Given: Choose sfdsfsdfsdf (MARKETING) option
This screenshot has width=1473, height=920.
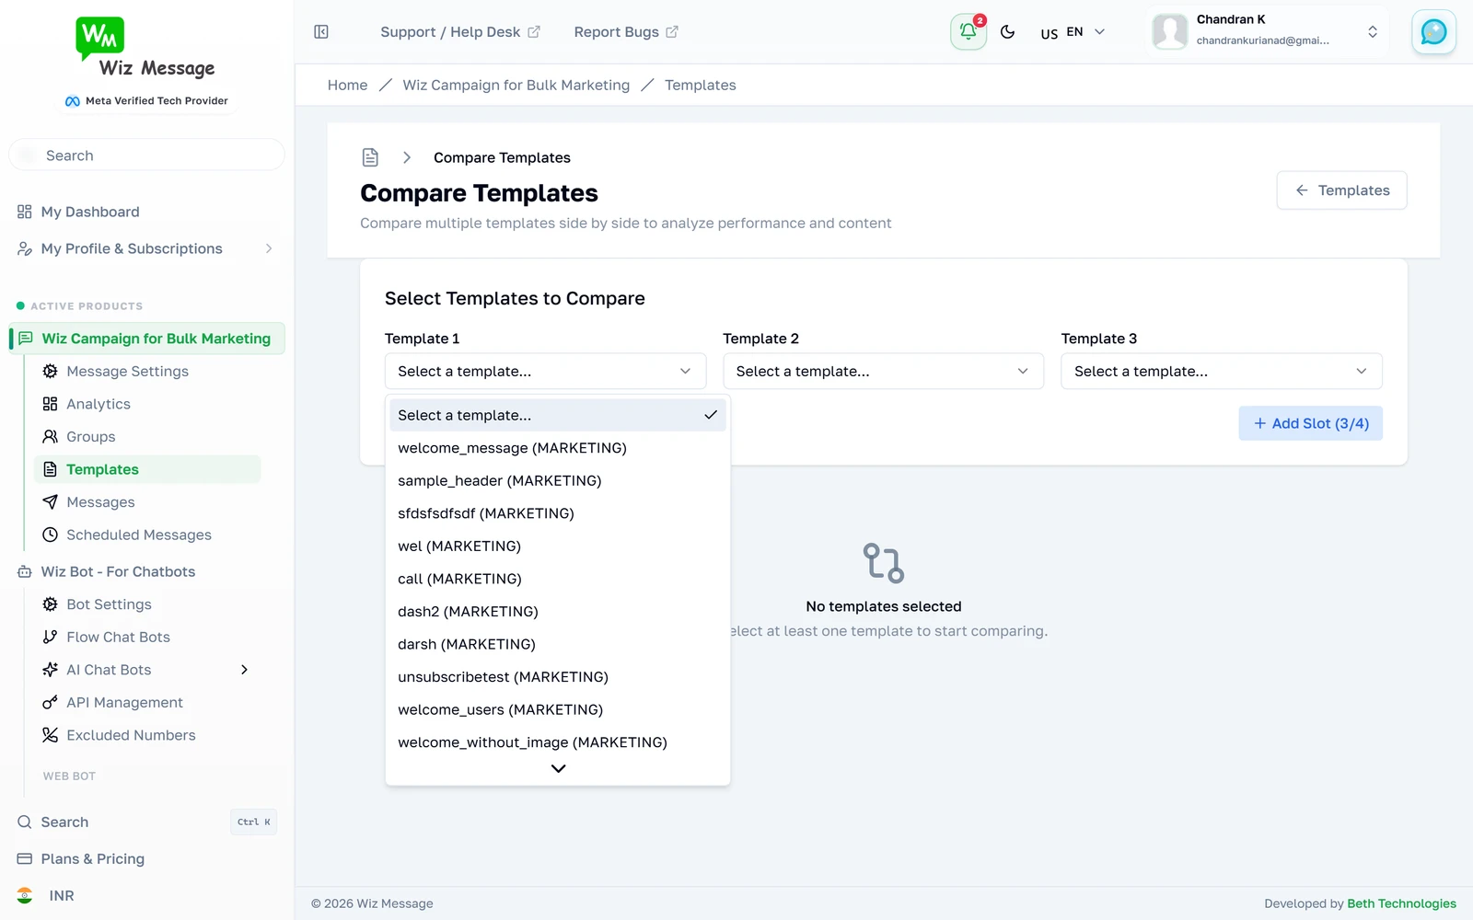Looking at the screenshot, I should point(558,512).
